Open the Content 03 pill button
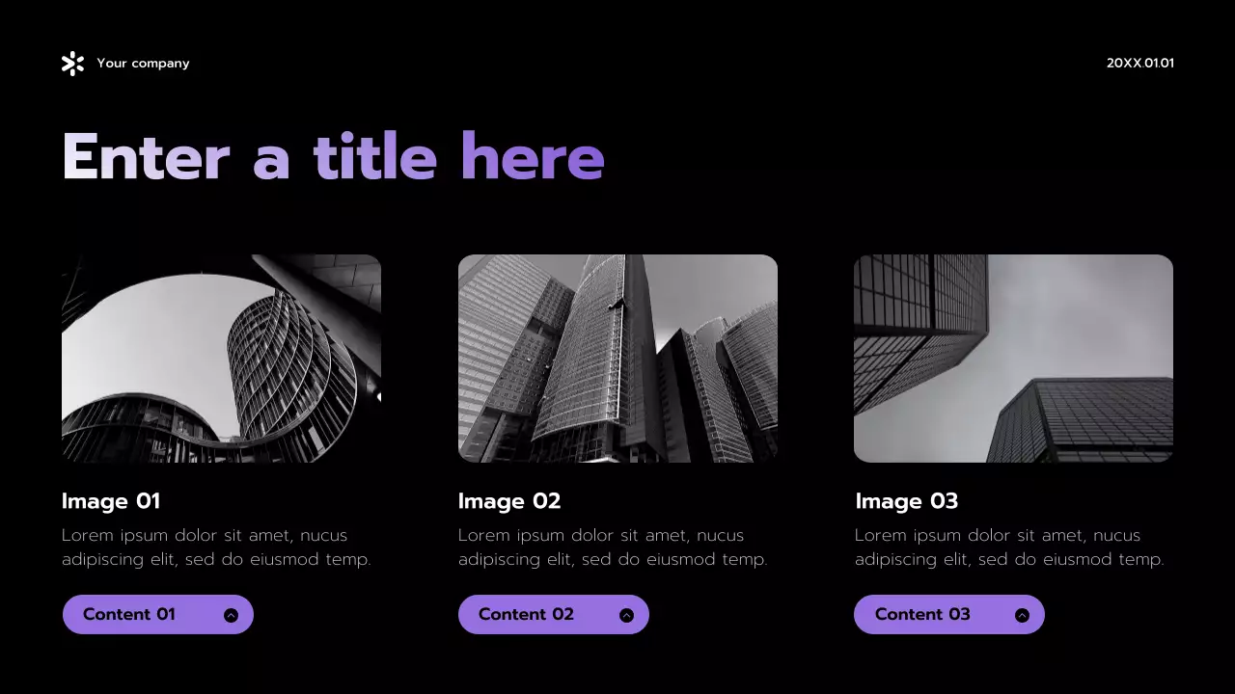 pyautogui.click(x=949, y=614)
